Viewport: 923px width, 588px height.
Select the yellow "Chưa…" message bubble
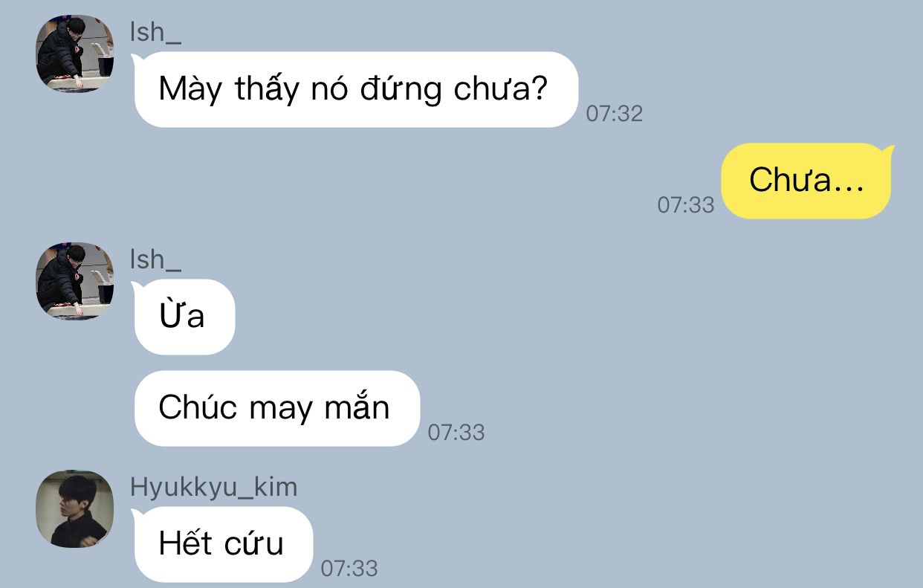pyautogui.click(x=806, y=181)
